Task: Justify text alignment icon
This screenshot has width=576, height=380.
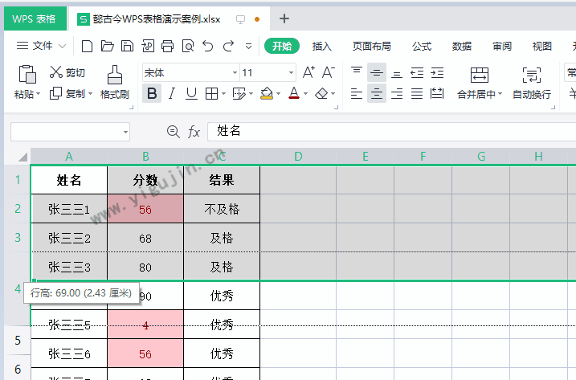Action: [x=417, y=94]
